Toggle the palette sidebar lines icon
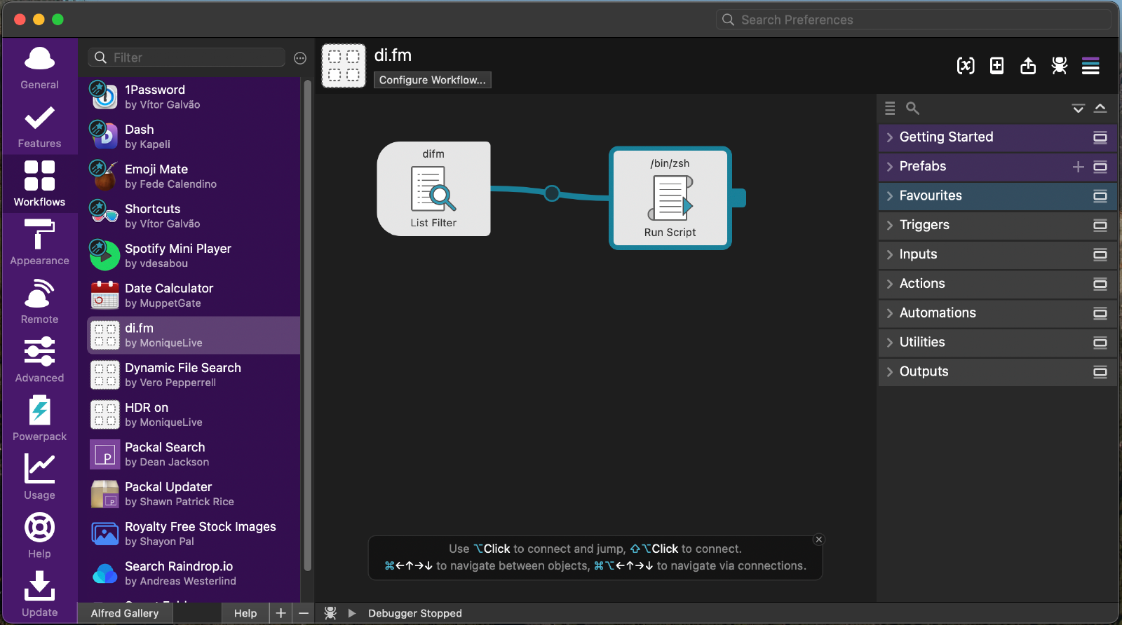 [1090, 66]
